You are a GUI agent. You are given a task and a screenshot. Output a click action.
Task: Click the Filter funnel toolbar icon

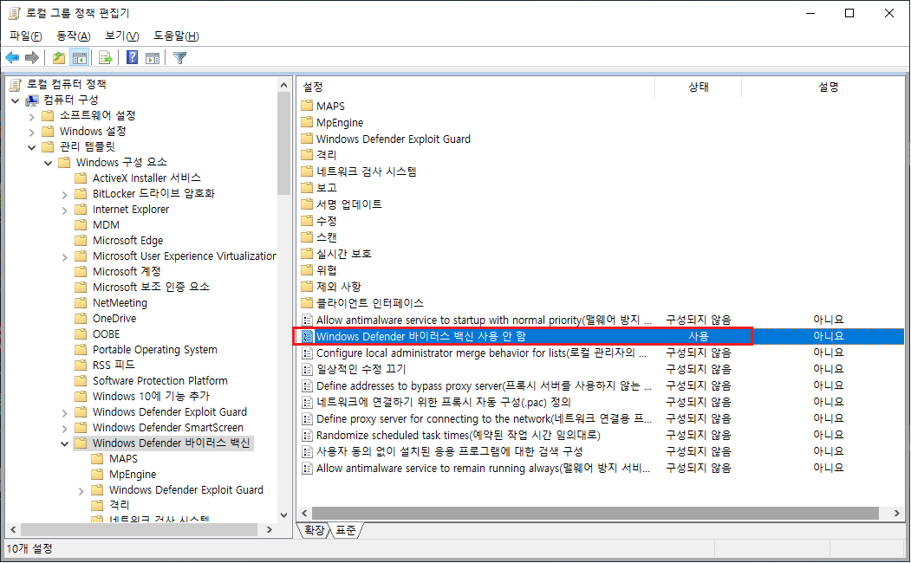click(180, 57)
